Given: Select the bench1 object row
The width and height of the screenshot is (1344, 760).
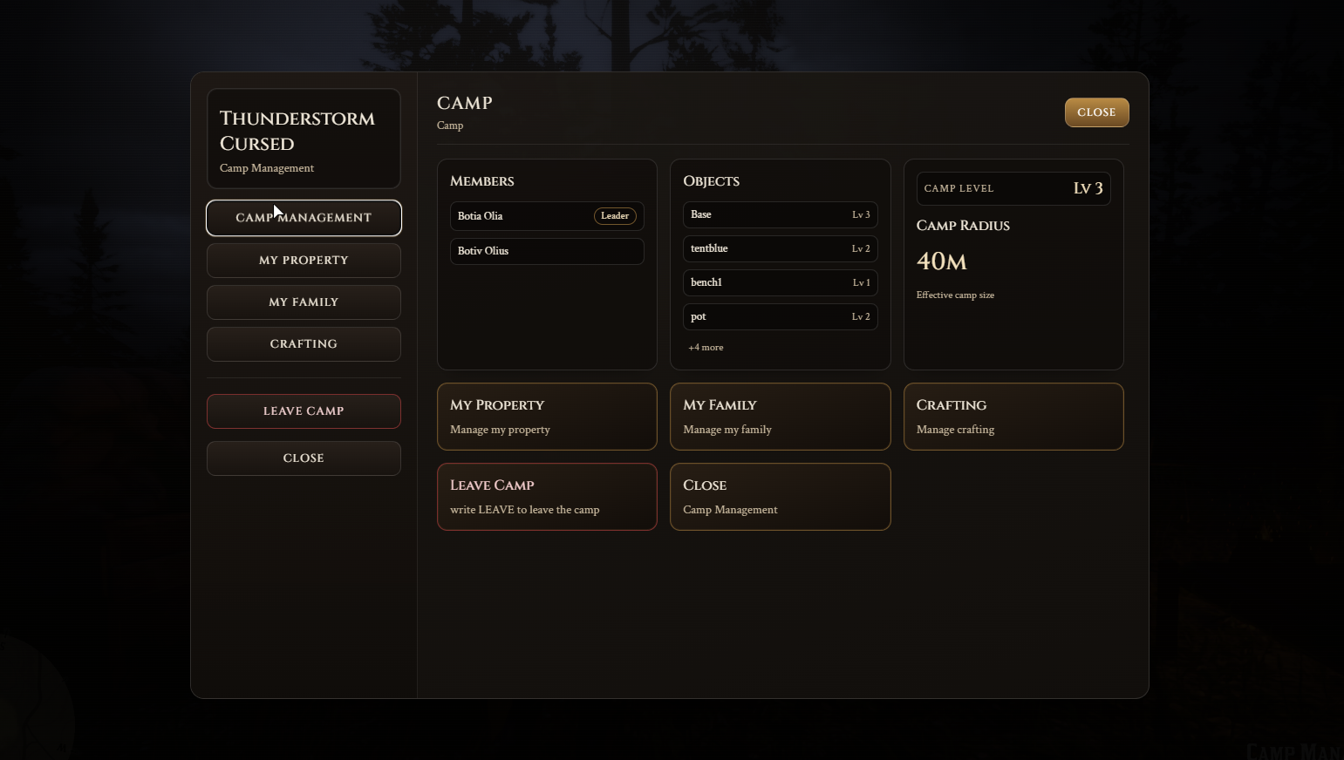Looking at the screenshot, I should pyautogui.click(x=780, y=282).
